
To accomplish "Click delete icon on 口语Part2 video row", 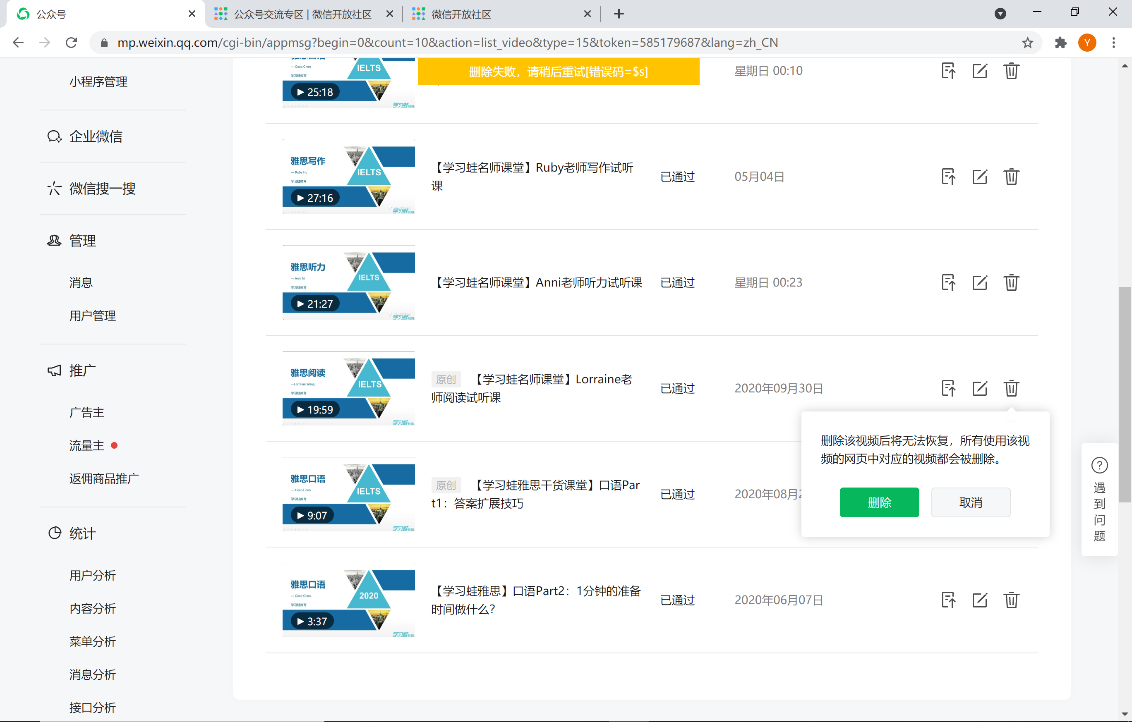I will pyautogui.click(x=1011, y=600).
